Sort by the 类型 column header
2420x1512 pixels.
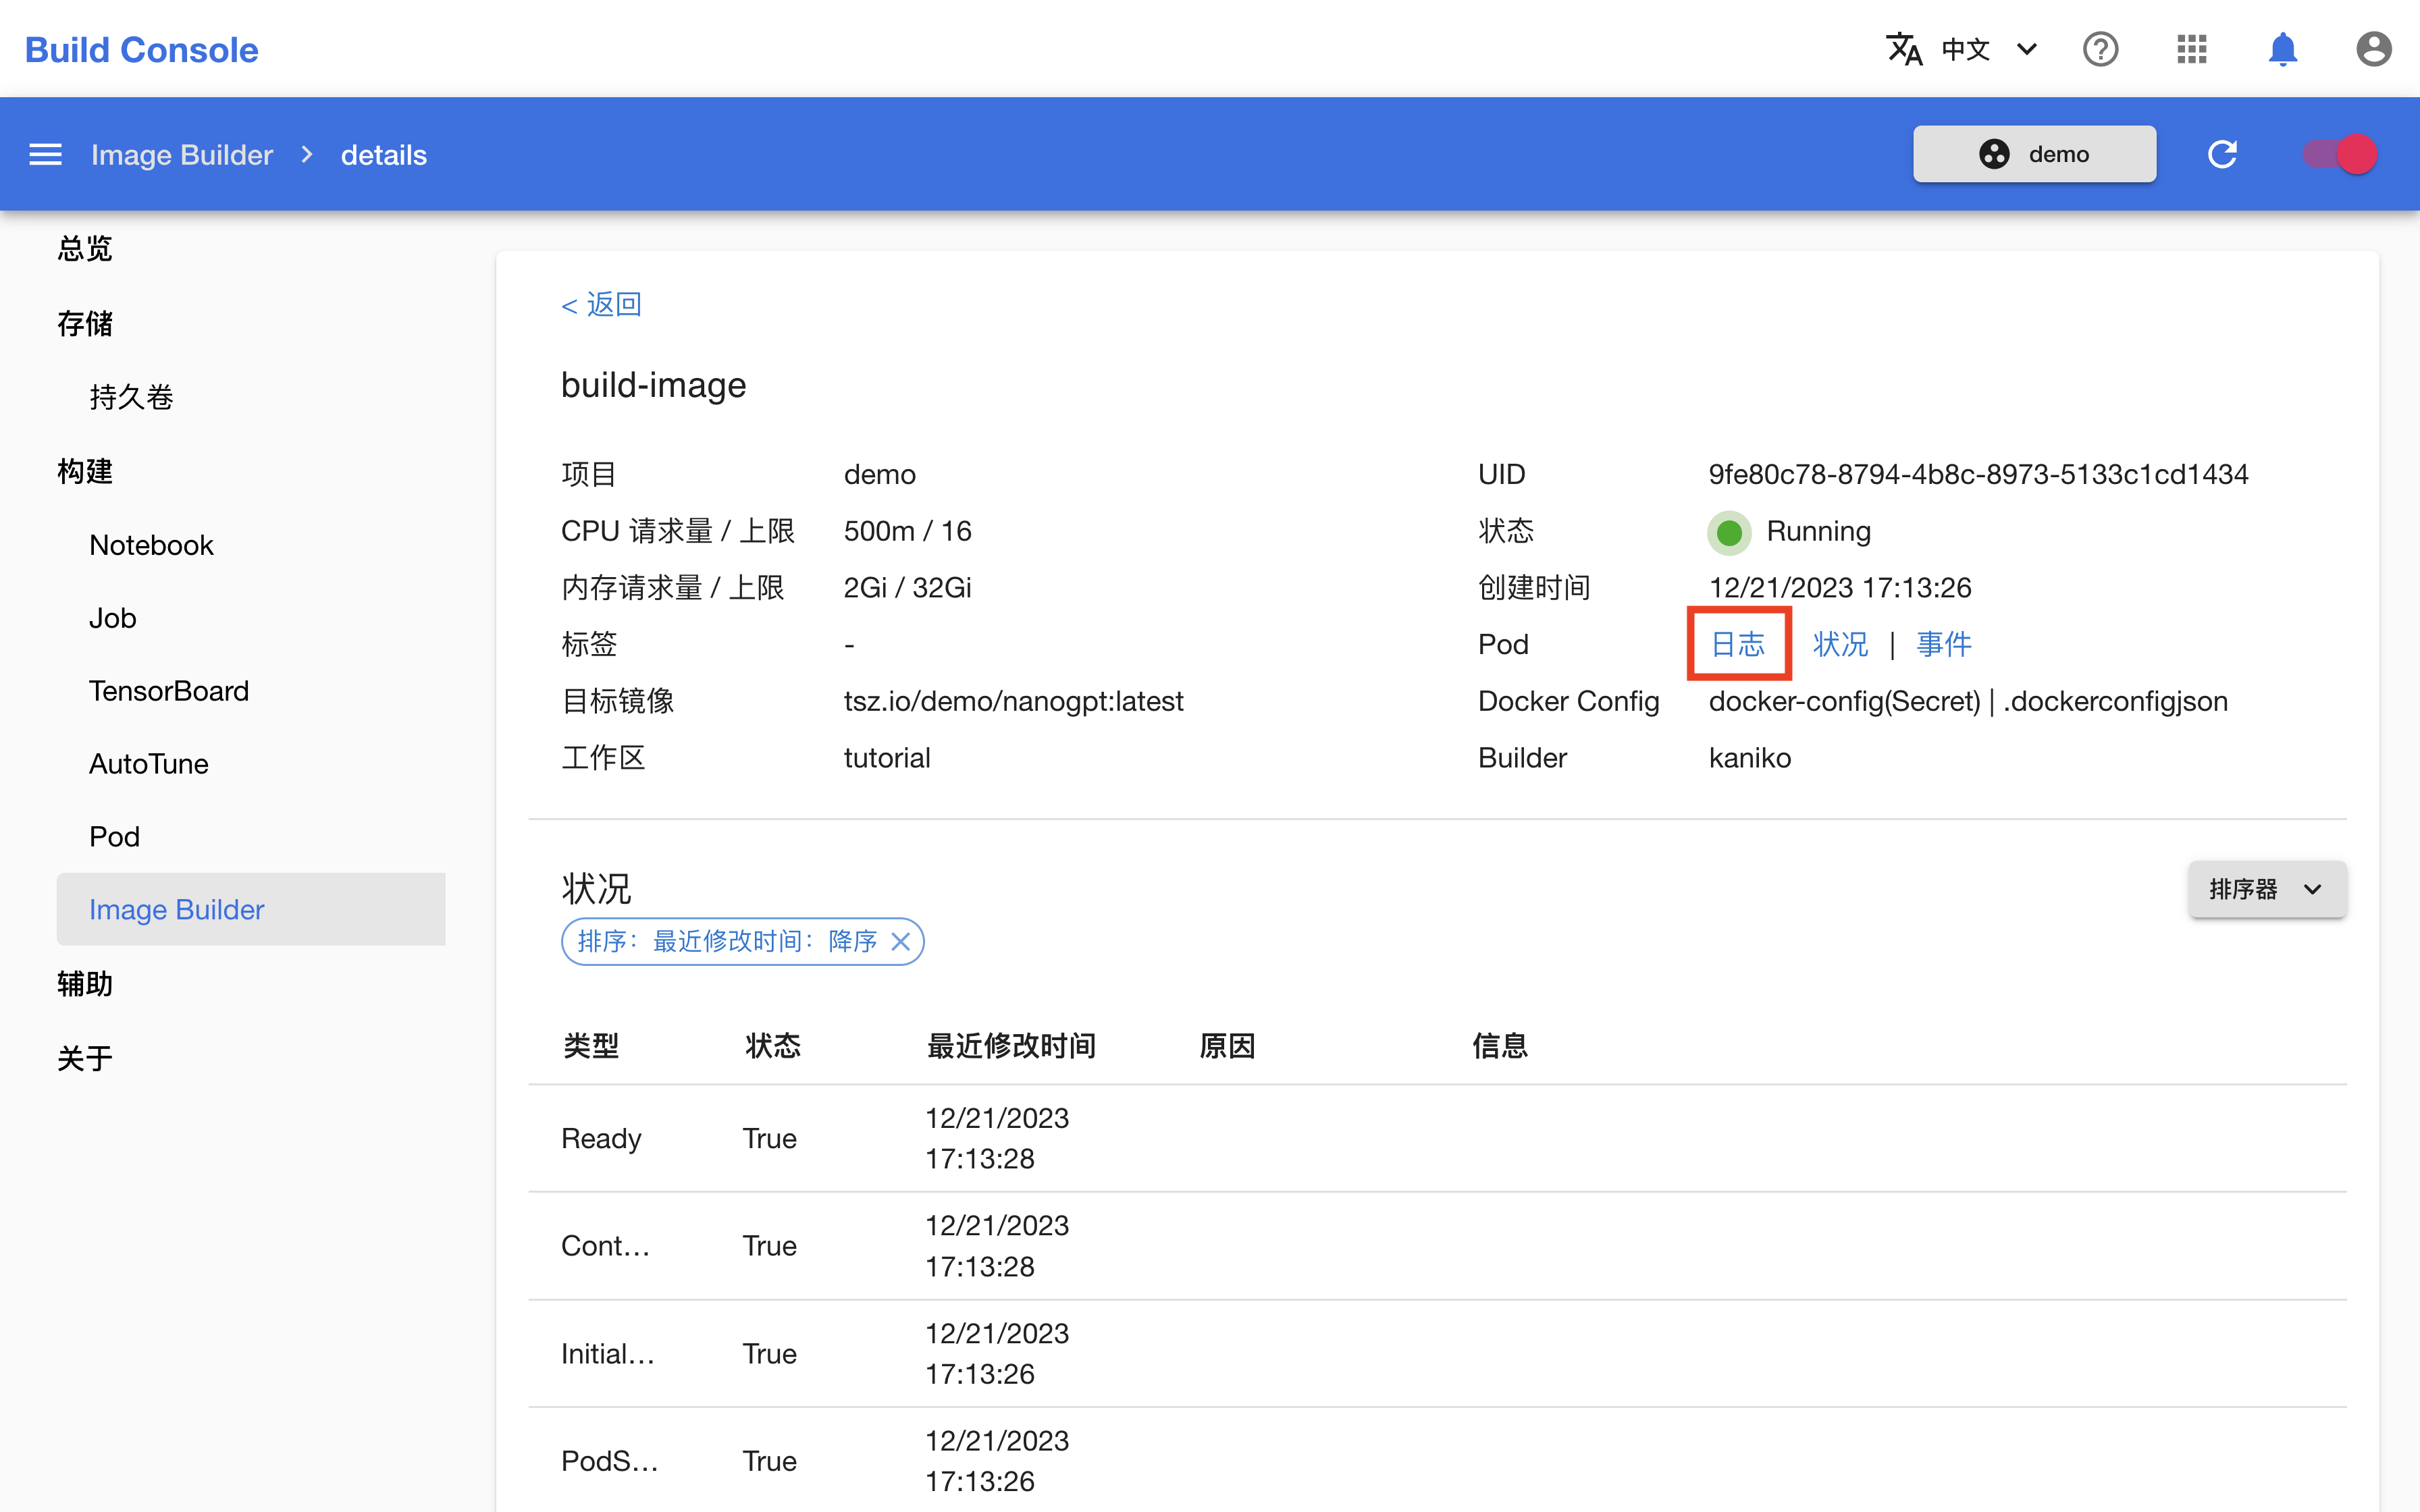pos(591,1046)
